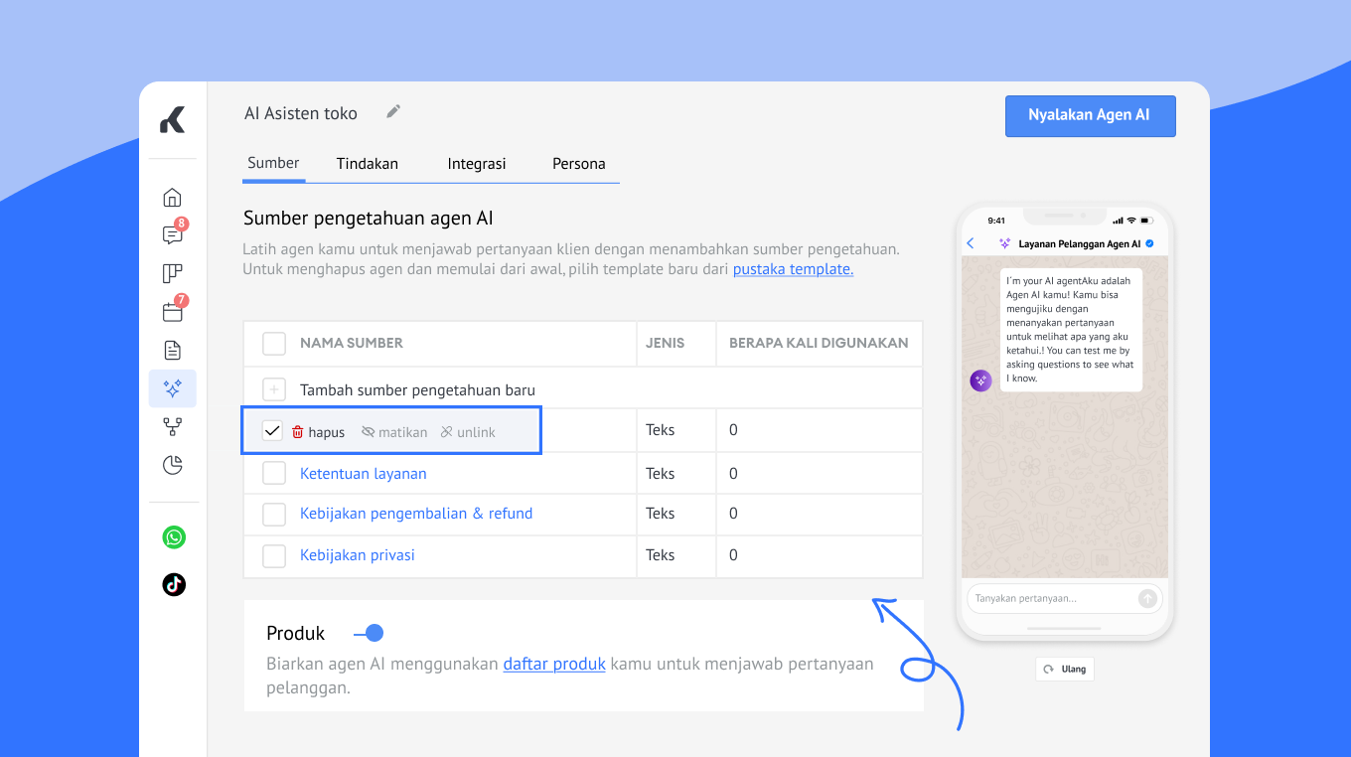Check the select-all box beside Nama Sumber
1351x757 pixels.
coord(274,343)
